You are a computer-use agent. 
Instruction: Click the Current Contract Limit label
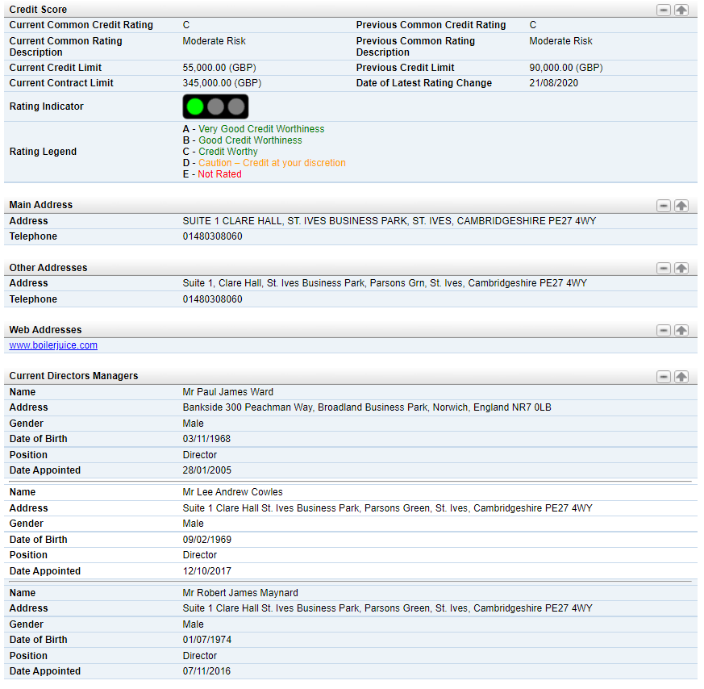point(61,83)
